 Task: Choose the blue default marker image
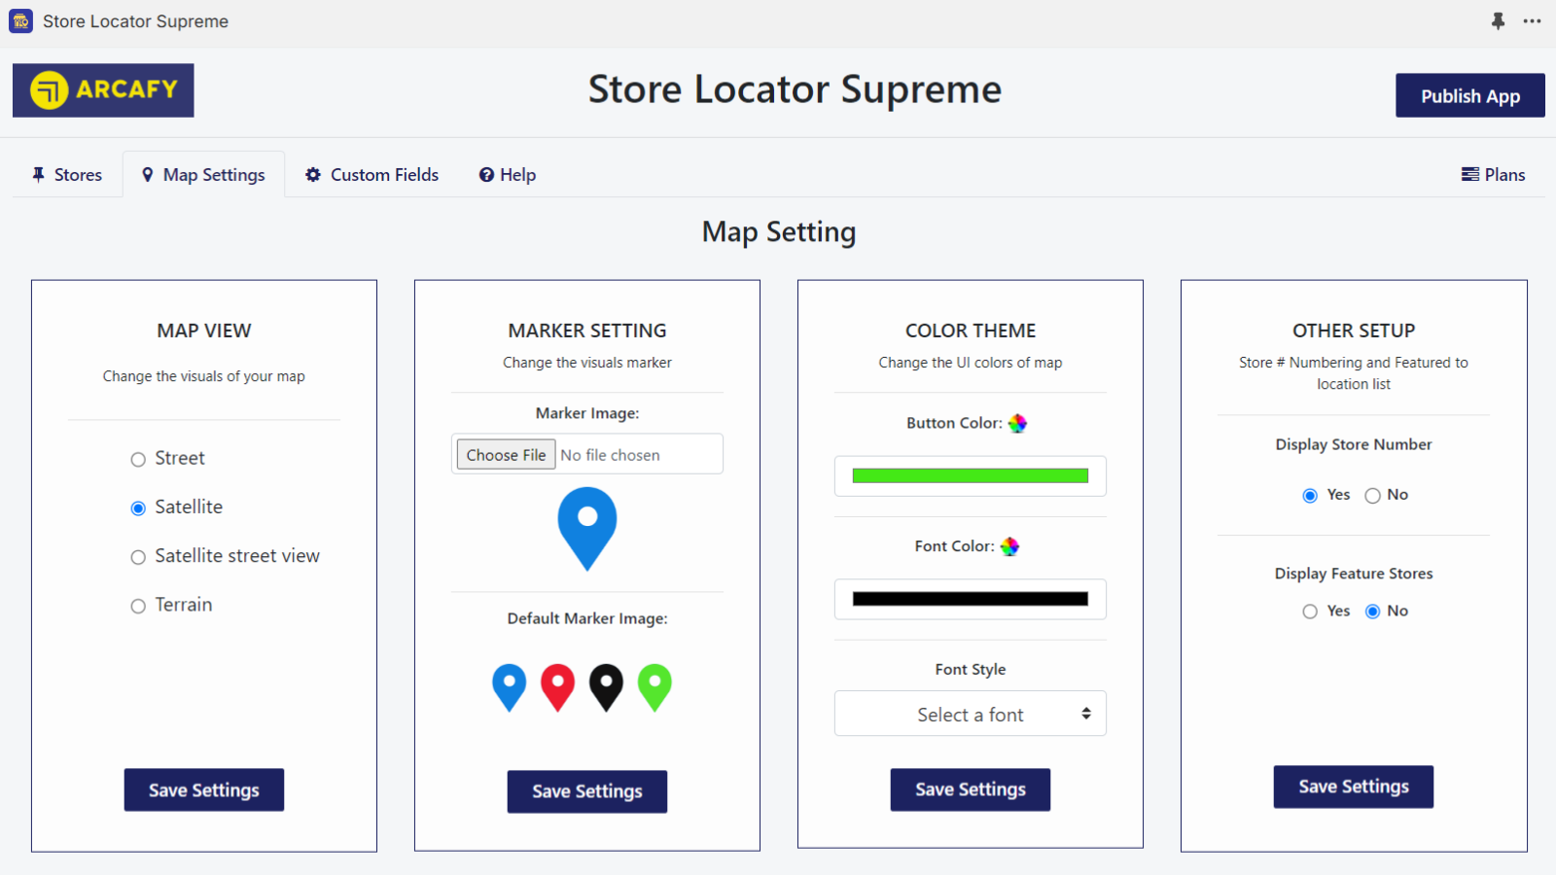click(509, 686)
